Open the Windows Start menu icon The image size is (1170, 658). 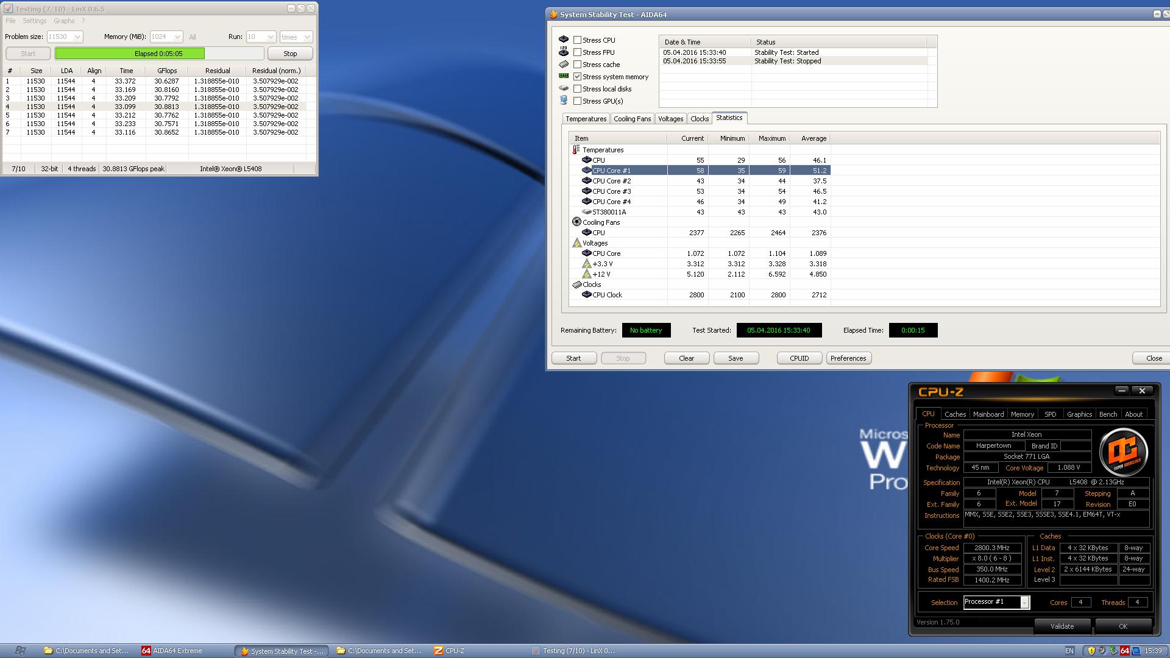tap(20, 651)
